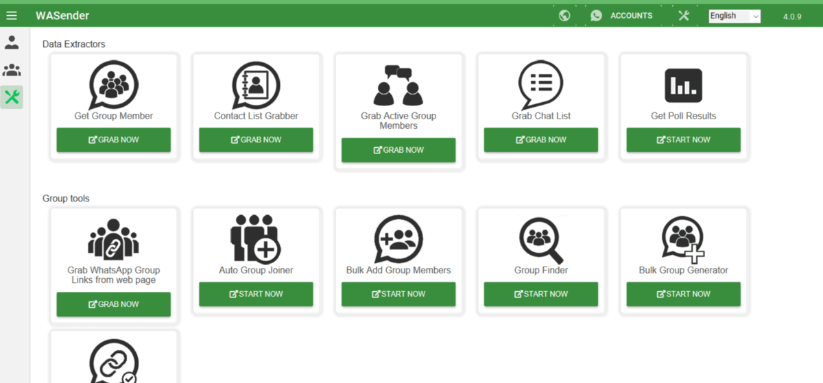Click the Bulk Add Group Members icon
Image resolution: width=823 pixels, height=383 pixels.
tap(398, 238)
